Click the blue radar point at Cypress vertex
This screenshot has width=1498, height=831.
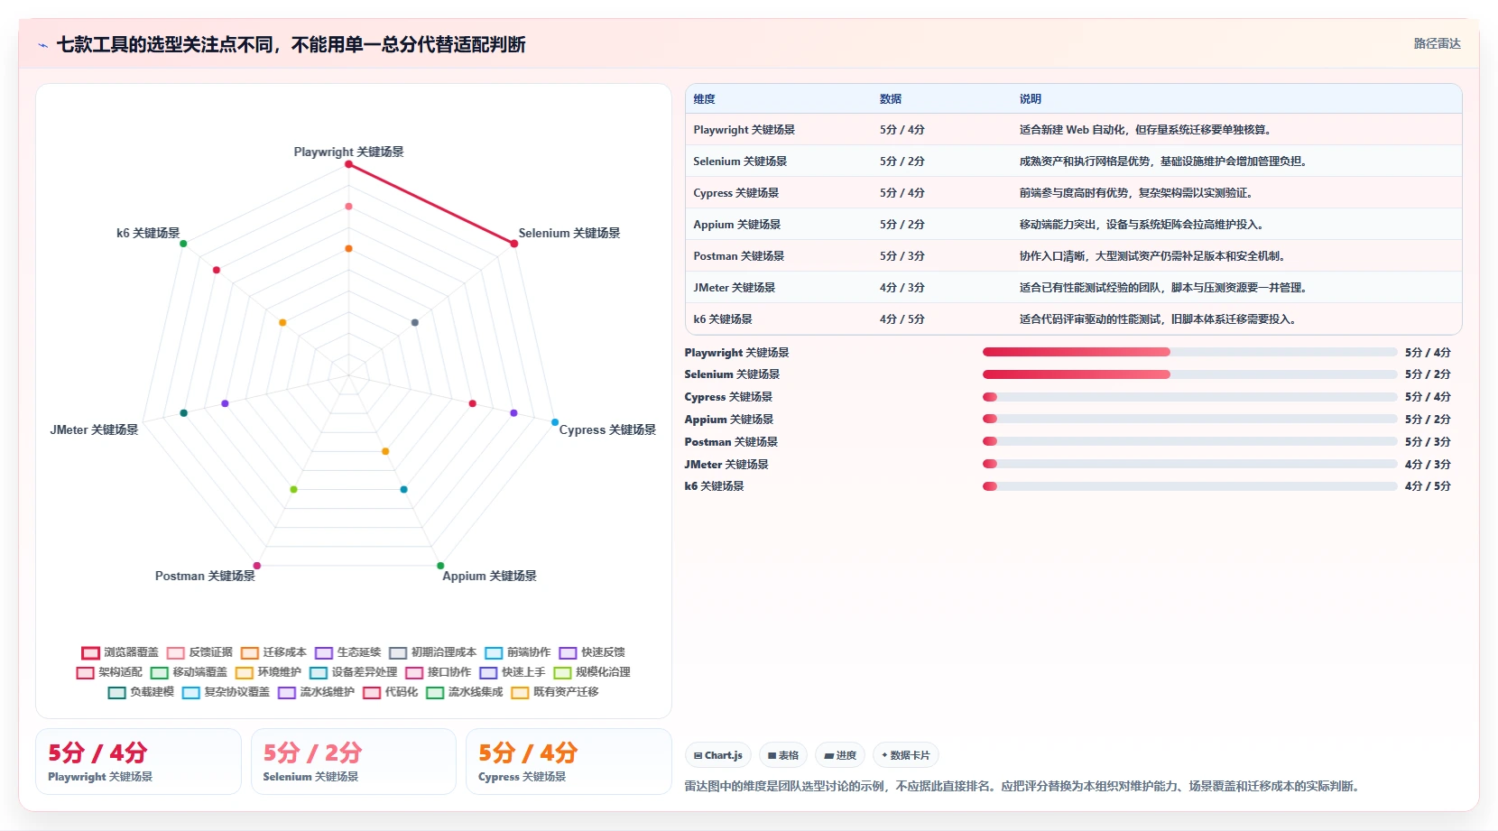555,422
